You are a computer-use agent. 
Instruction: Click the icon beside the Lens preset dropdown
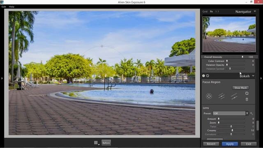pyautogui.click(x=251, y=113)
